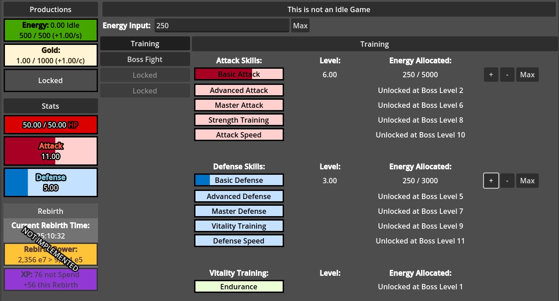The height and width of the screenshot is (301, 559).
Task: Select the Advanced Attack skill
Action: click(x=239, y=90)
